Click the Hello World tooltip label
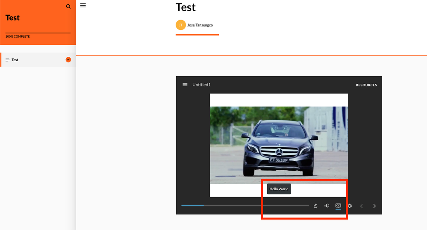The width and height of the screenshot is (427, 230). (279, 189)
